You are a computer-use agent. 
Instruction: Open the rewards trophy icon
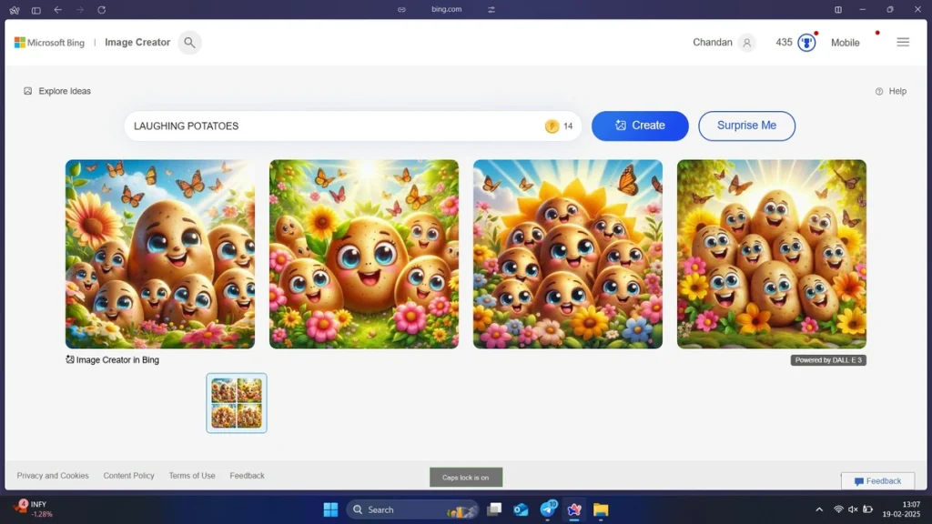(x=806, y=43)
